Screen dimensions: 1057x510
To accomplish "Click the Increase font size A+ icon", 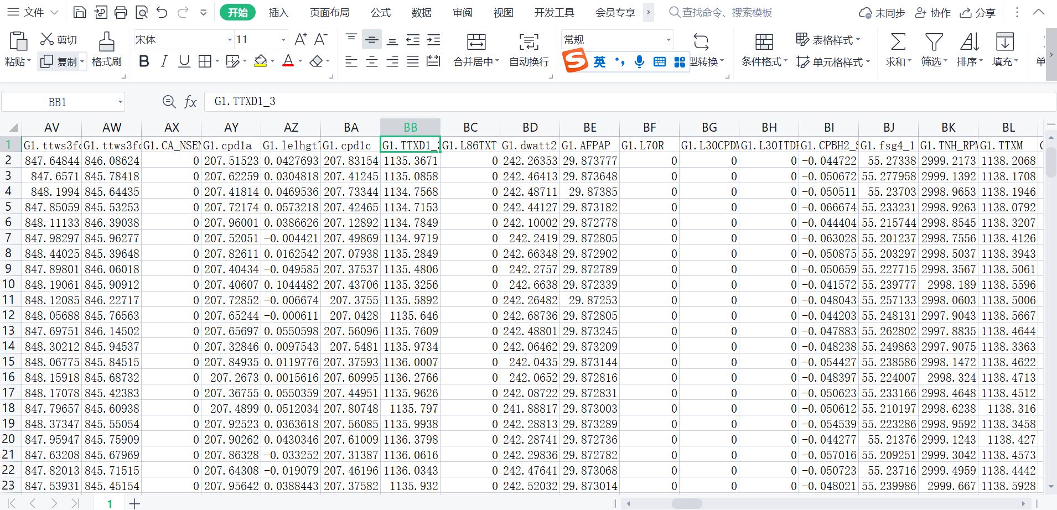I will [x=300, y=39].
